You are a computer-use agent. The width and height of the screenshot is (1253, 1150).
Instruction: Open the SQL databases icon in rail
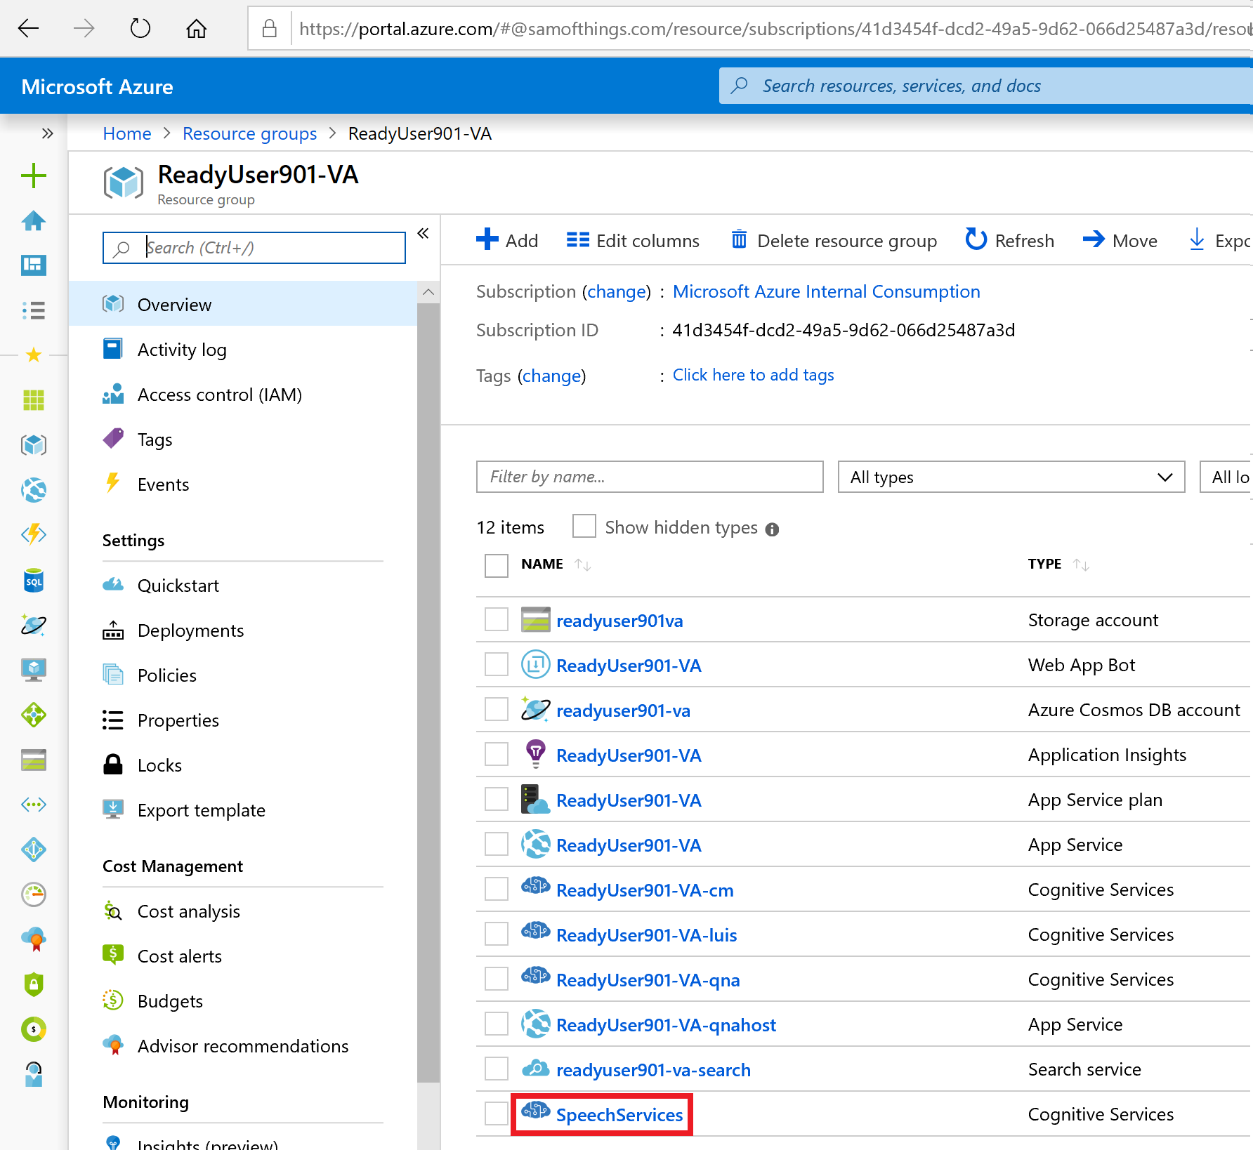point(33,581)
